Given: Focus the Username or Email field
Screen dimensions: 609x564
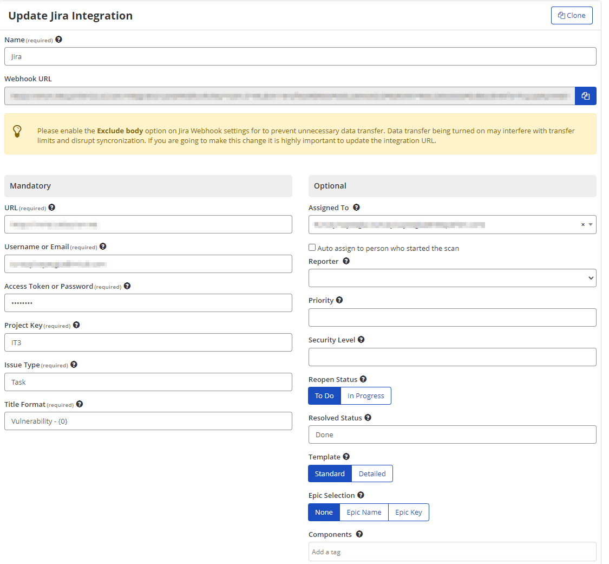Looking at the screenshot, I should 148,264.
